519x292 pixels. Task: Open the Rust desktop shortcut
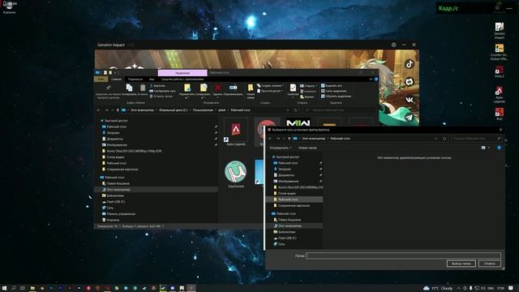pos(500,114)
